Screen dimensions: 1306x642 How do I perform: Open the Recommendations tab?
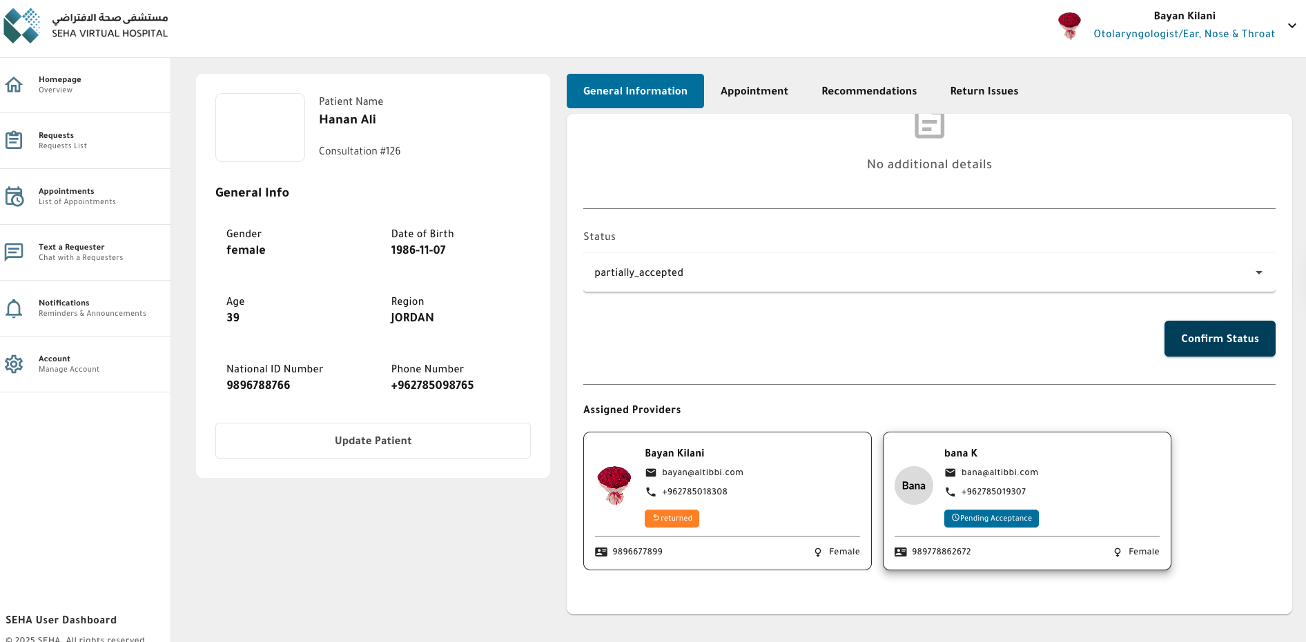[869, 91]
